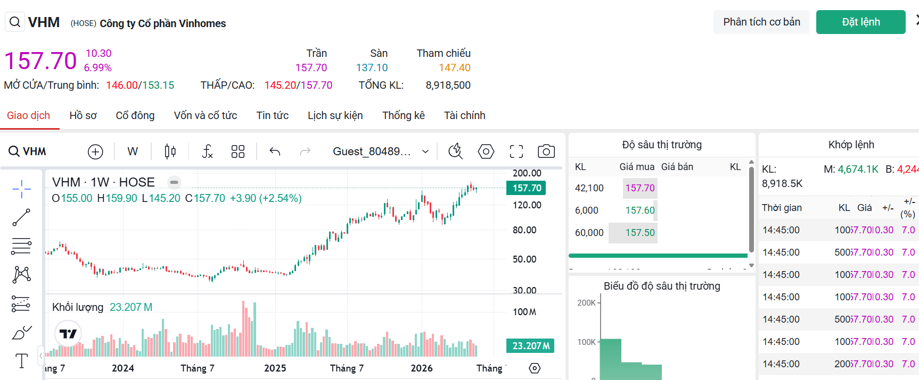The image size is (919, 380).
Task: Expand the Guest_80489 layout dropdown
Action: pyautogui.click(x=381, y=151)
